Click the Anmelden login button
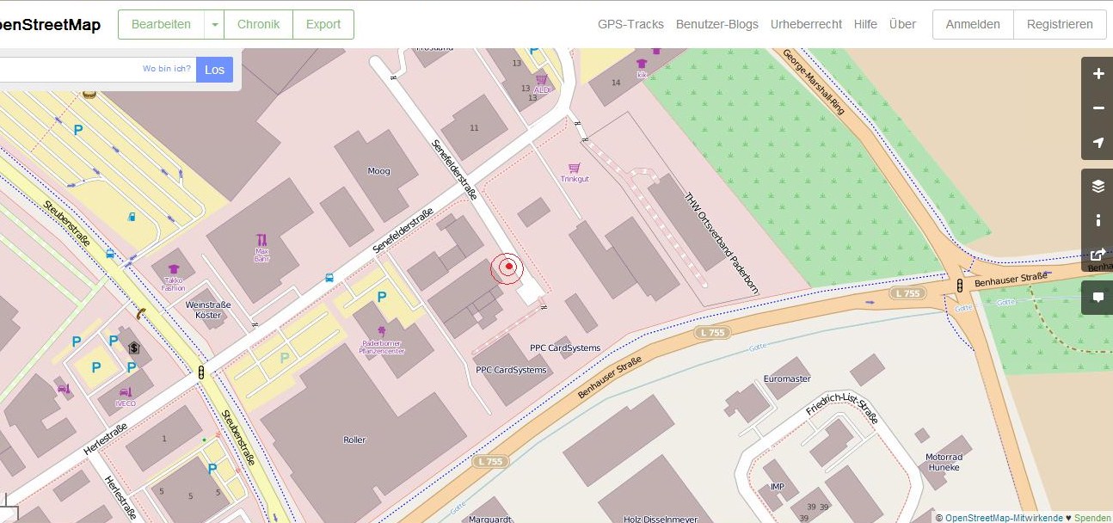This screenshot has height=523, width=1113. [973, 25]
